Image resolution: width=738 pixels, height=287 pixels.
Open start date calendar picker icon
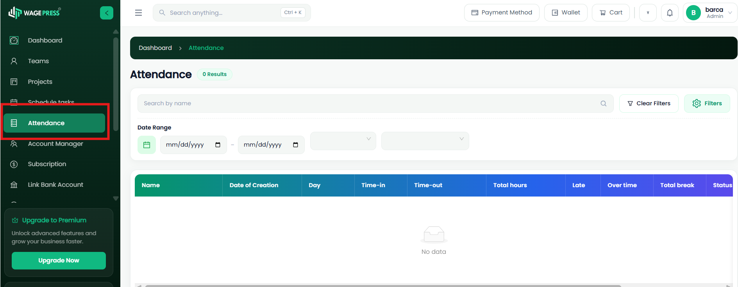click(x=218, y=145)
